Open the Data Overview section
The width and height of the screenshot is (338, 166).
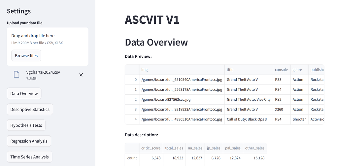[24, 93]
